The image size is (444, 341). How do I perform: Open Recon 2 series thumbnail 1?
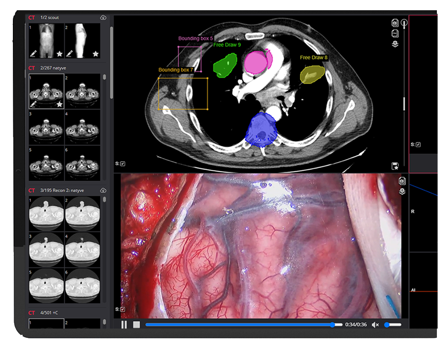tap(47, 214)
